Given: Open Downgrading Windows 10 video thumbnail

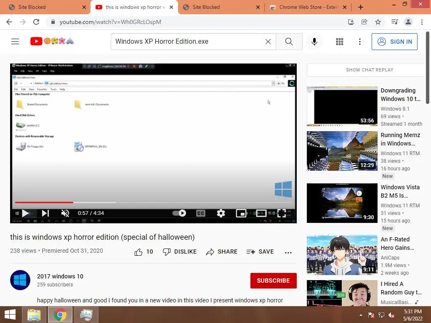Looking at the screenshot, I should pyautogui.click(x=342, y=106).
